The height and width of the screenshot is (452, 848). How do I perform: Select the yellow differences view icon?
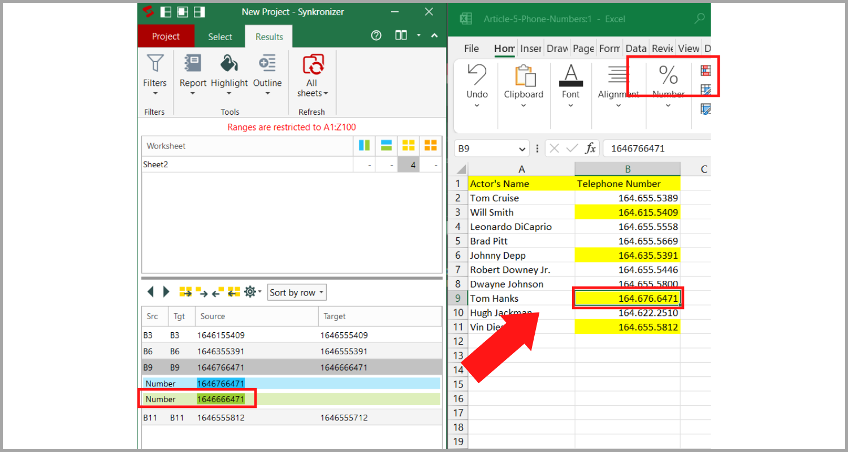pyautogui.click(x=408, y=146)
